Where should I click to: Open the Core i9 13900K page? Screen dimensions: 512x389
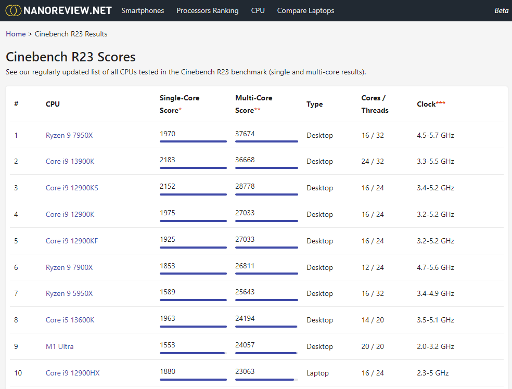(x=70, y=162)
